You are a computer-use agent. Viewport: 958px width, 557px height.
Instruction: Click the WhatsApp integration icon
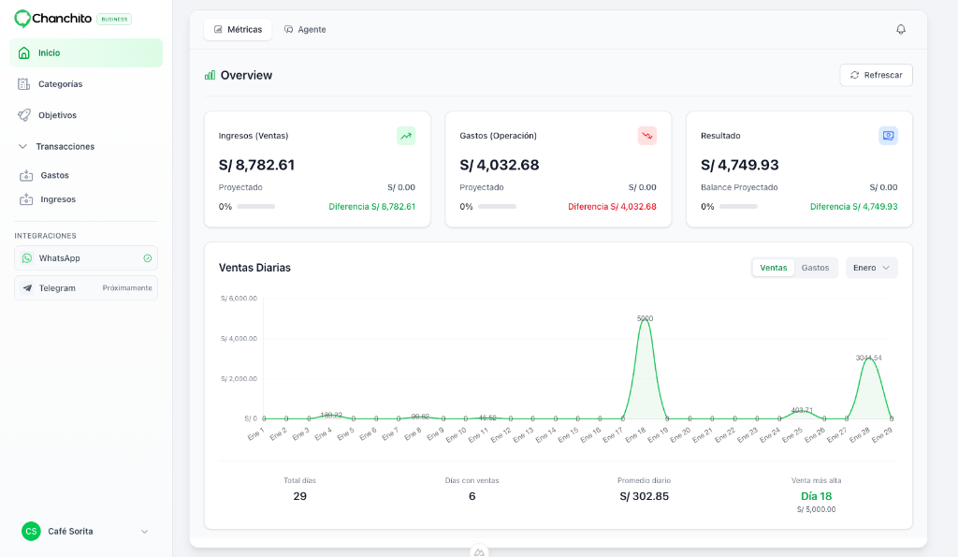click(27, 258)
